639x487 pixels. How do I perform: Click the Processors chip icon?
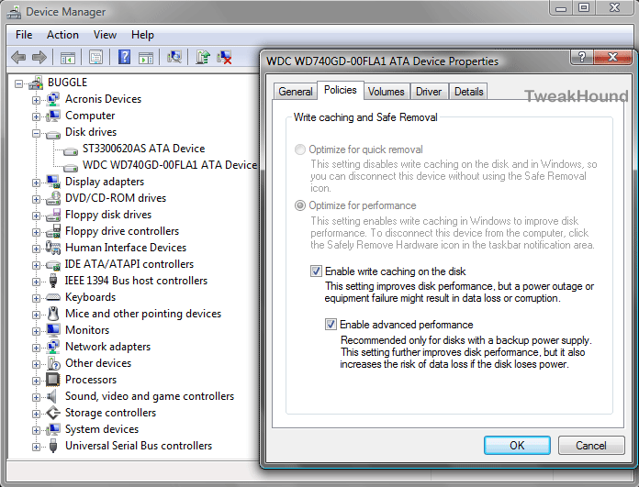[53, 380]
